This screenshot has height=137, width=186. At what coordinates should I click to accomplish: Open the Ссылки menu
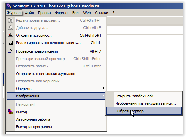pos(101,13)
